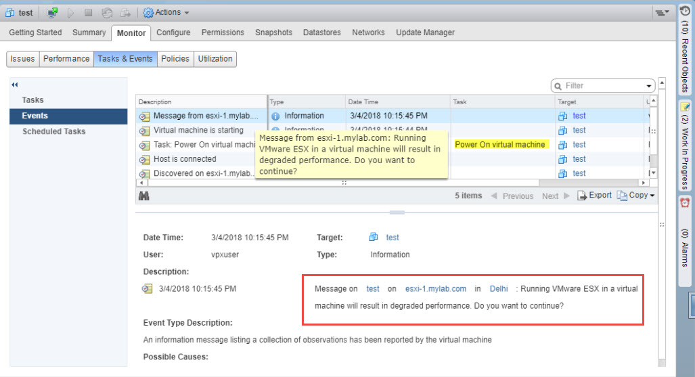Viewport: 695px width, 377px height.
Task: Select the Issues sub-tab
Action: point(22,58)
